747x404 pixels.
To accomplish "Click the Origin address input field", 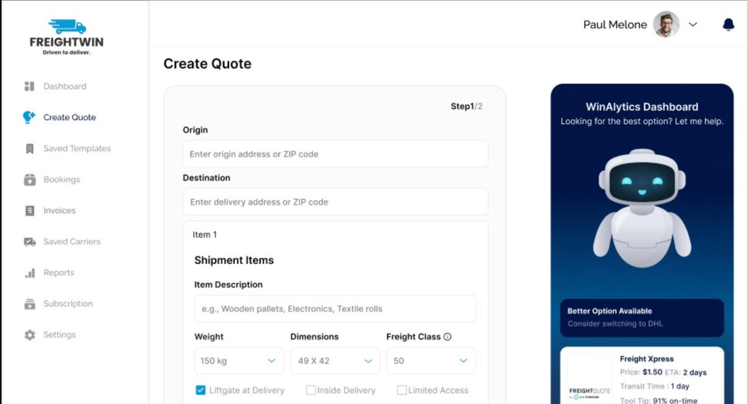I will click(x=335, y=154).
